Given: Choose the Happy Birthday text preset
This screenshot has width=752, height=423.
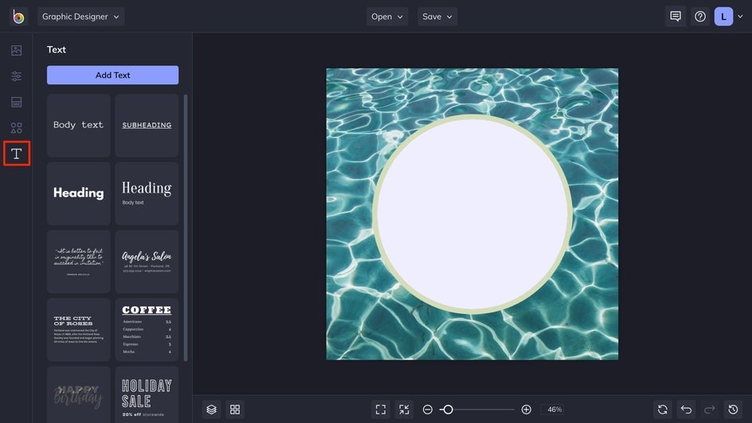Looking at the screenshot, I should 79,394.
